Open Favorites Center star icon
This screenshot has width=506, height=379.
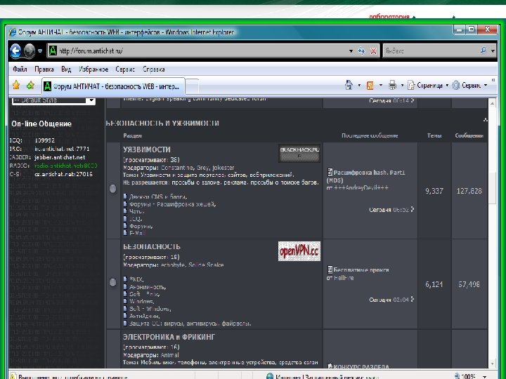coord(16,85)
